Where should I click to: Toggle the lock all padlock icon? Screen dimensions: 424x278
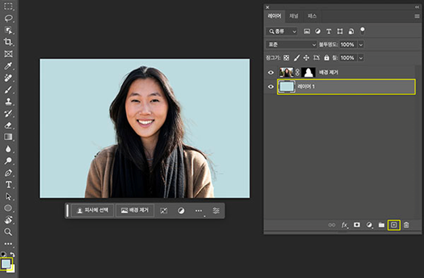(326, 58)
